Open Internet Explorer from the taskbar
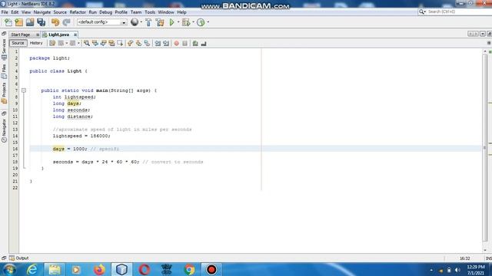Image resolution: width=492 pixels, height=276 pixels. pyautogui.click(x=32, y=269)
